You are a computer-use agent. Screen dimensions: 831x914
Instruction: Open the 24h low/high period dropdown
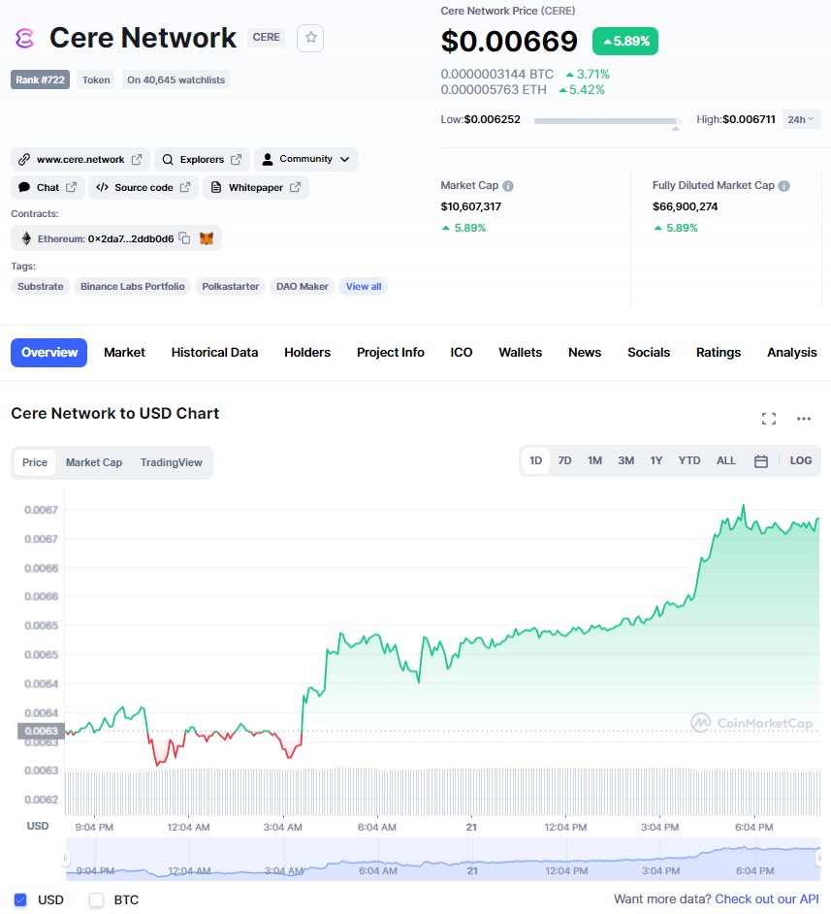(801, 119)
